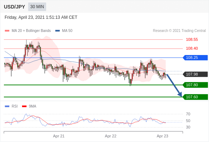Click the blue MA 50 legend swatch

(x=58, y=31)
